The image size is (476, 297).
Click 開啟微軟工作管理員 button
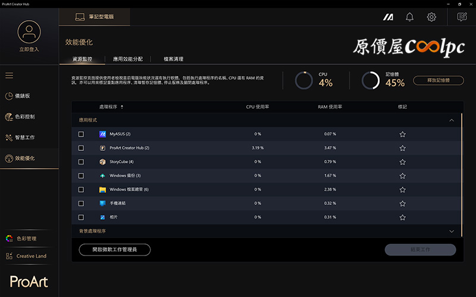(x=114, y=250)
